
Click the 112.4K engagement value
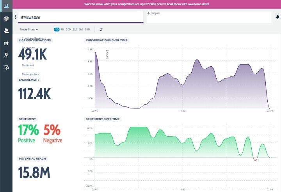tap(35, 94)
